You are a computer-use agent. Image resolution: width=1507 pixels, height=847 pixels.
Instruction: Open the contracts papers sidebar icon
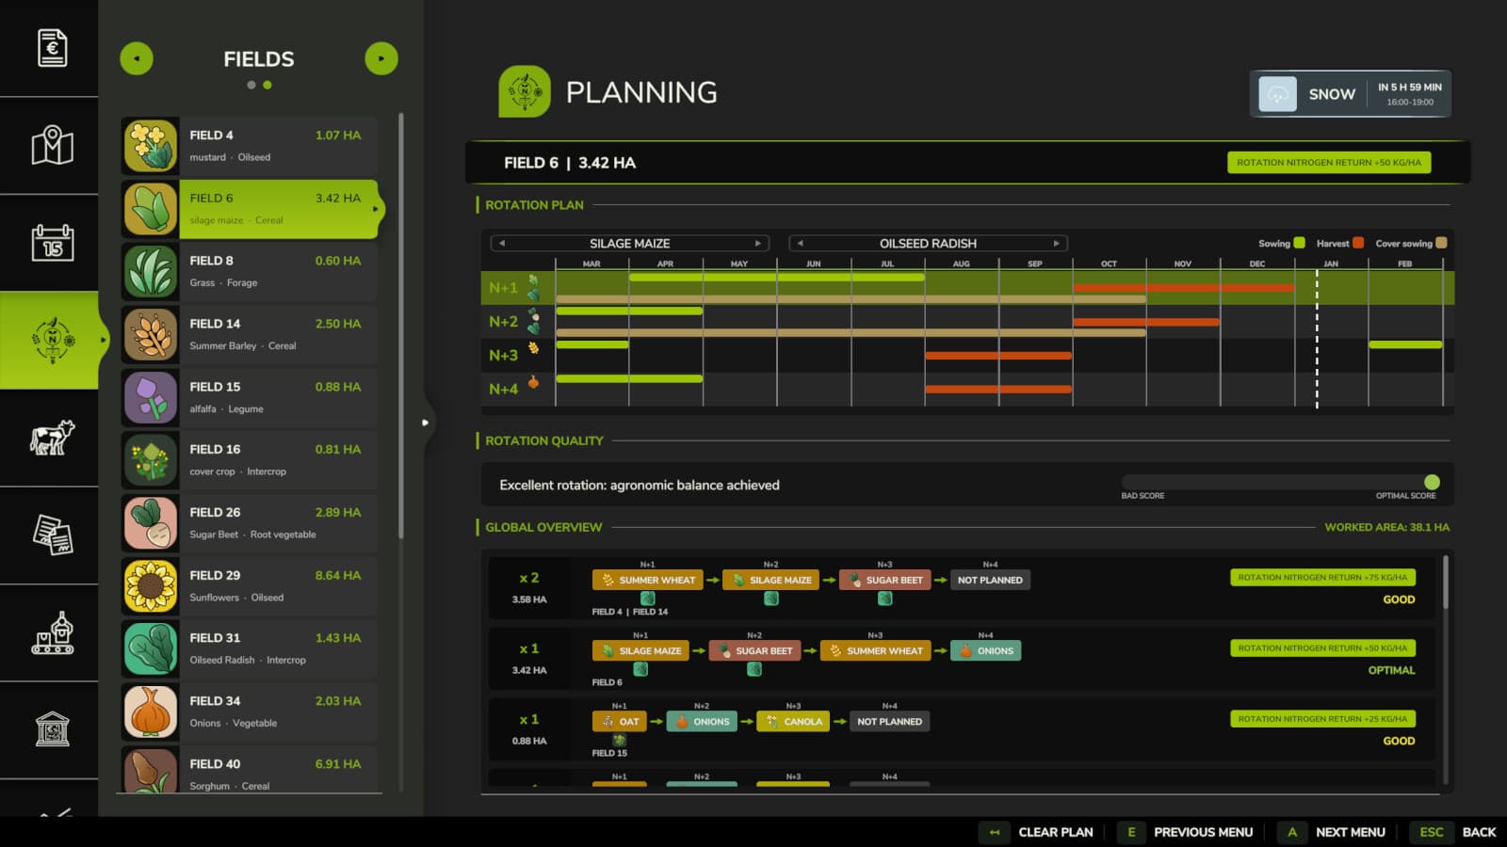tap(52, 535)
